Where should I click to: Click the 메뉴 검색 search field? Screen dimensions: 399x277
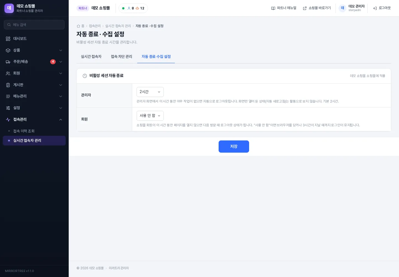click(34, 25)
